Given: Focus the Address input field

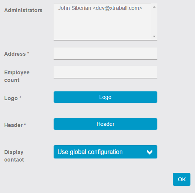Looking at the screenshot, I should (x=105, y=53).
